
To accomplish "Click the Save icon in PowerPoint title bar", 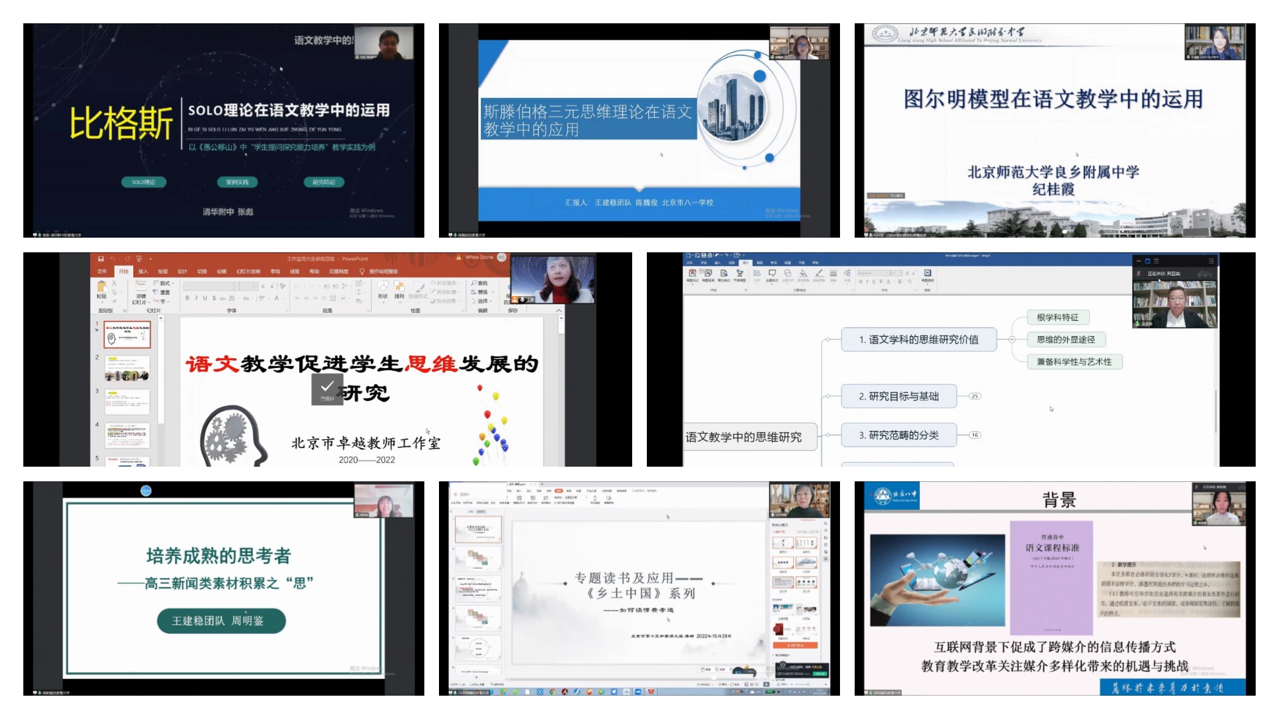I will coord(101,258).
